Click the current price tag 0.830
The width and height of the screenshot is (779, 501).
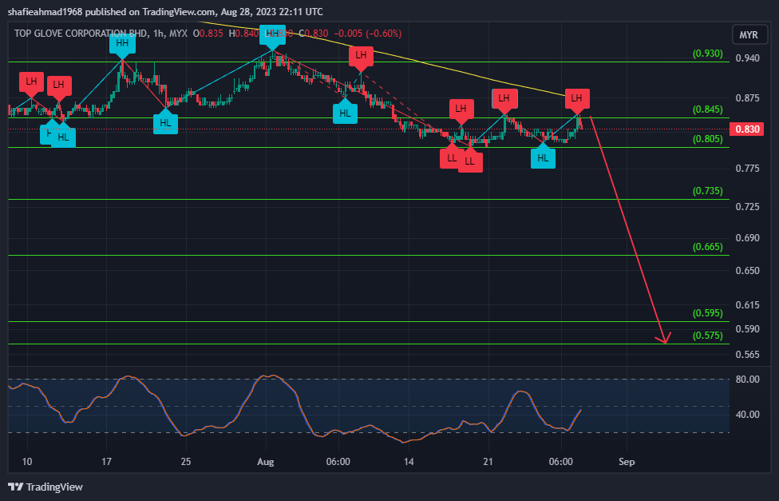(x=747, y=129)
